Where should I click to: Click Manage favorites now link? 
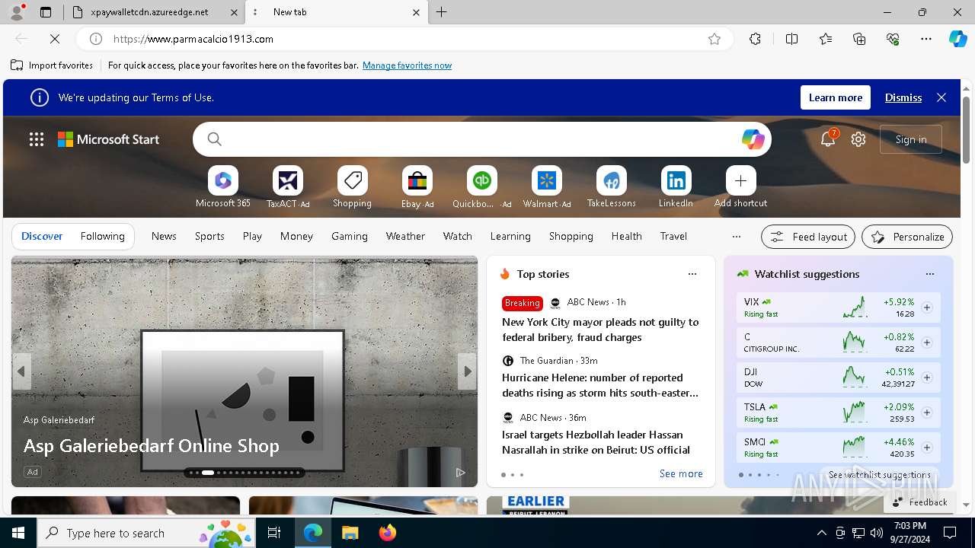[x=407, y=65]
